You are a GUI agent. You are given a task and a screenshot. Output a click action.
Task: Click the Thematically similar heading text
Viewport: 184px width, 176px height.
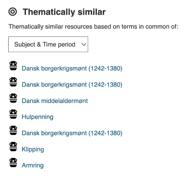(x=64, y=12)
